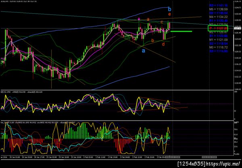Click the orange wave label d
The image size is (242, 168).
click(163, 44)
